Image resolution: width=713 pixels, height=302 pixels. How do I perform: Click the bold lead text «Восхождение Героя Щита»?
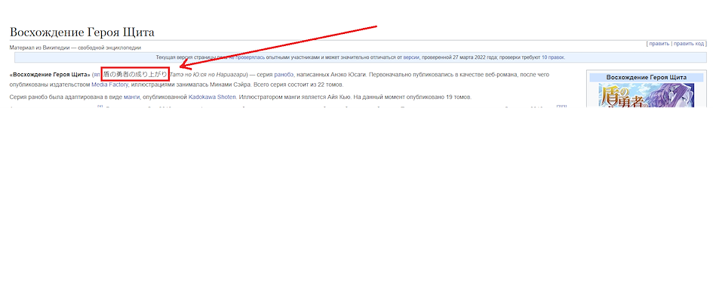click(50, 74)
